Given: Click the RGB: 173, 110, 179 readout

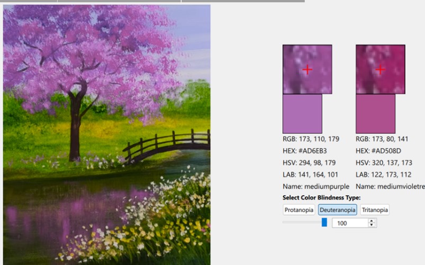Looking at the screenshot, I should pos(311,139).
